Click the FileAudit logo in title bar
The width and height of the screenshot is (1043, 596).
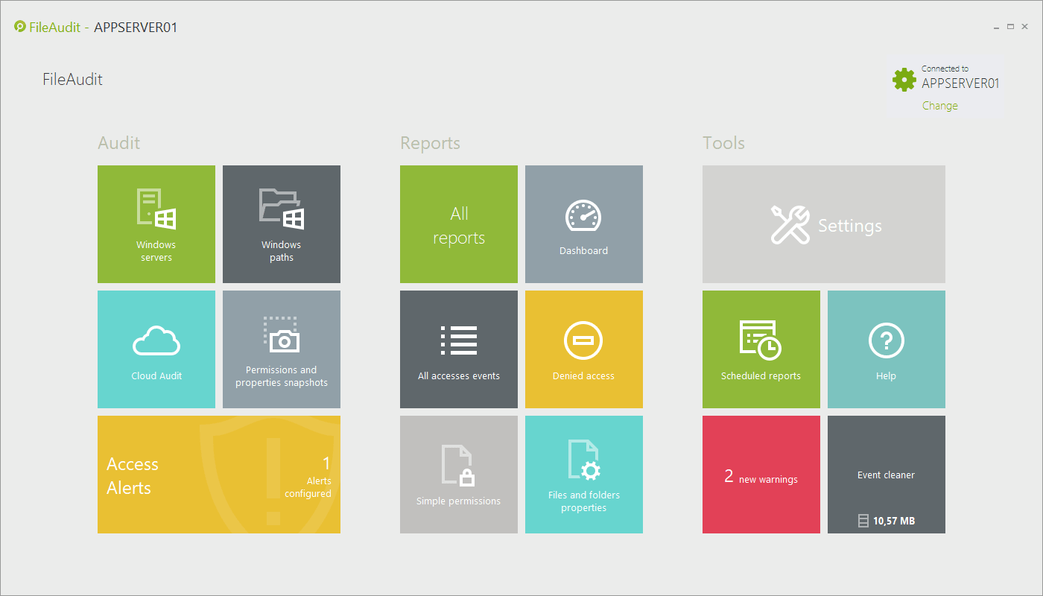(x=20, y=27)
